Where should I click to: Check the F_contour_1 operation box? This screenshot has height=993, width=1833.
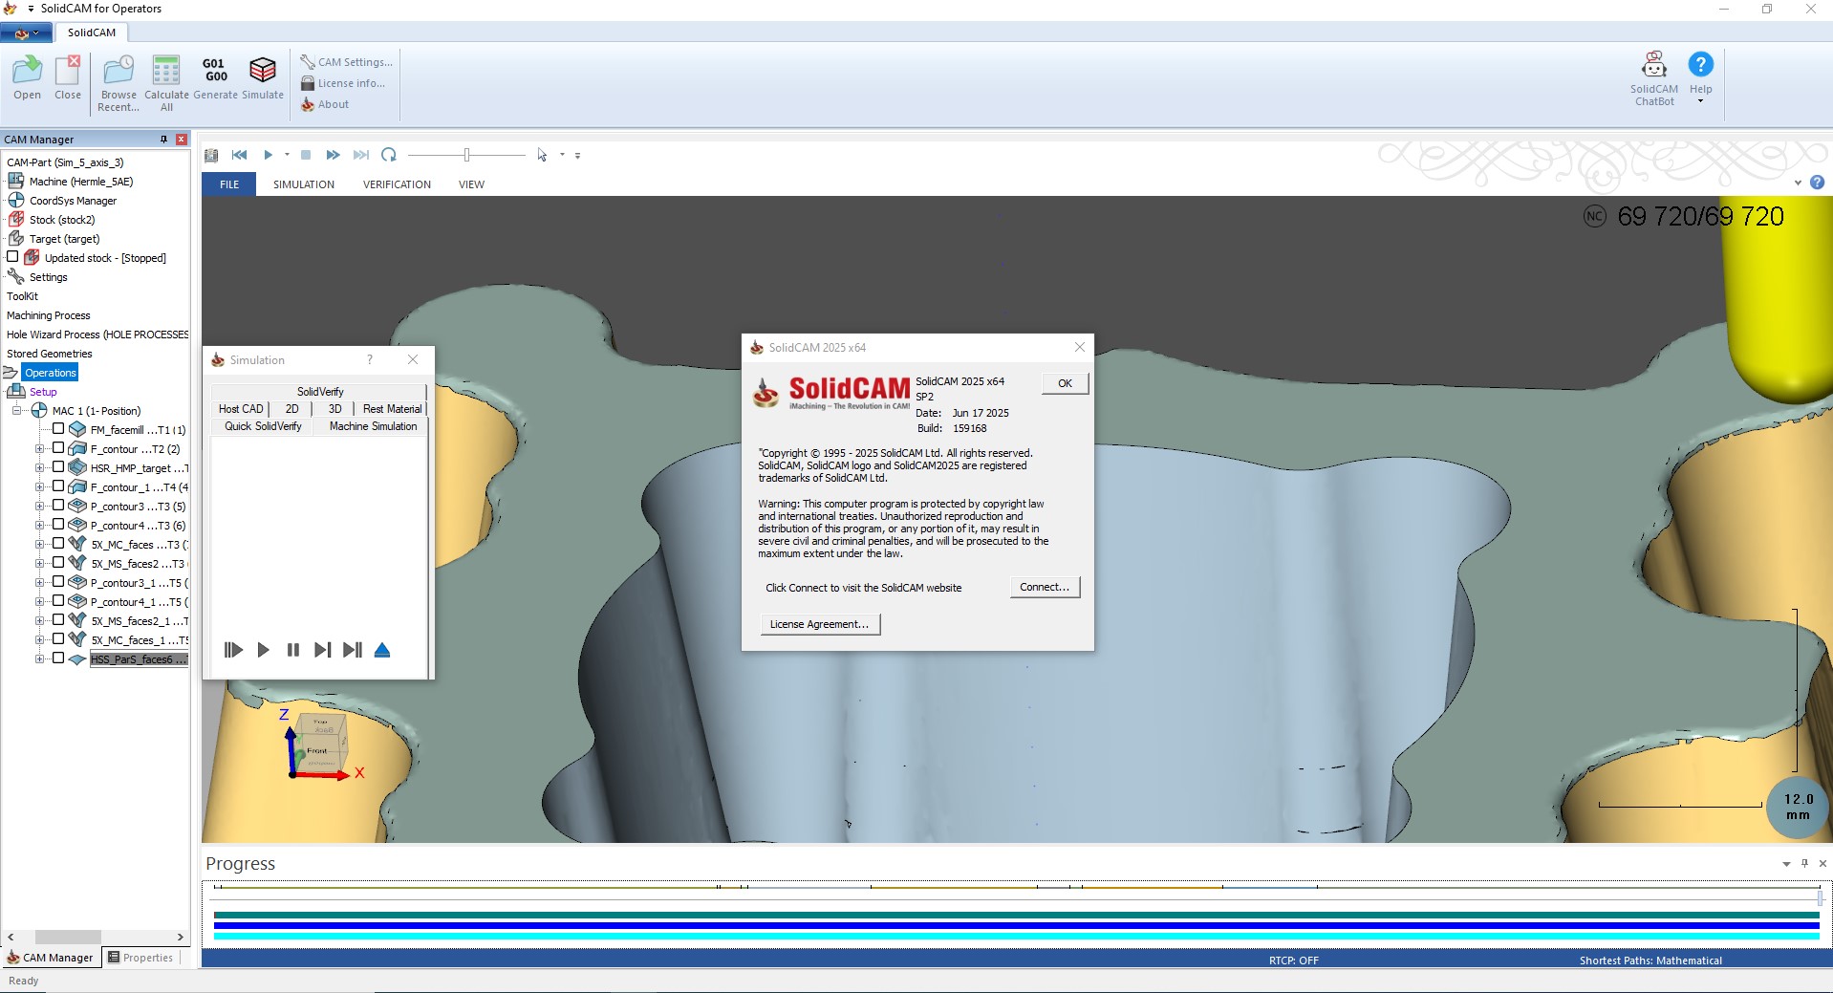pyautogui.click(x=58, y=486)
